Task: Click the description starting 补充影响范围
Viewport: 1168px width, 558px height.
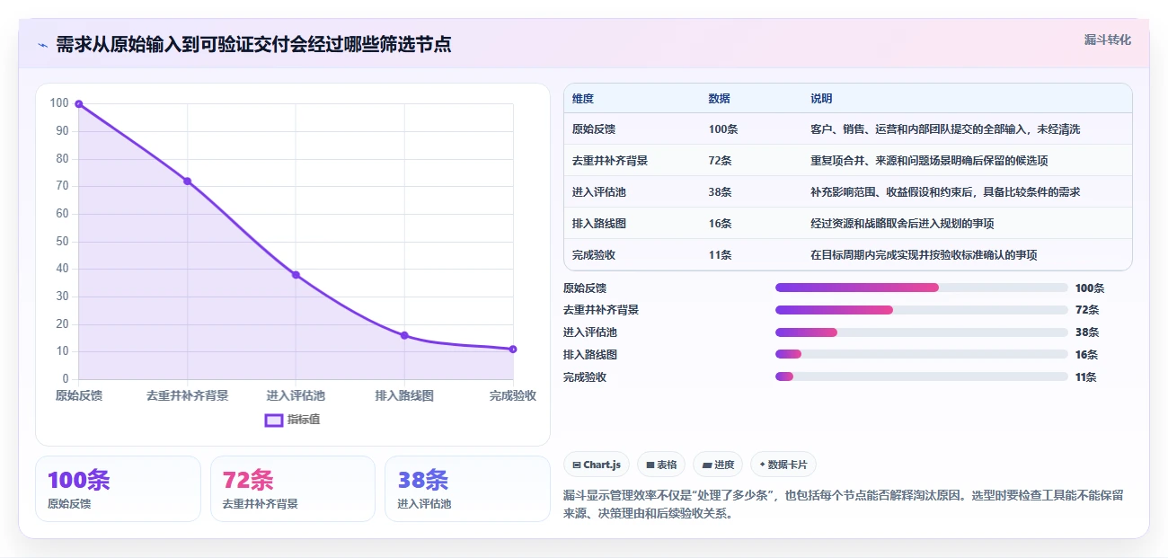Action: [945, 192]
